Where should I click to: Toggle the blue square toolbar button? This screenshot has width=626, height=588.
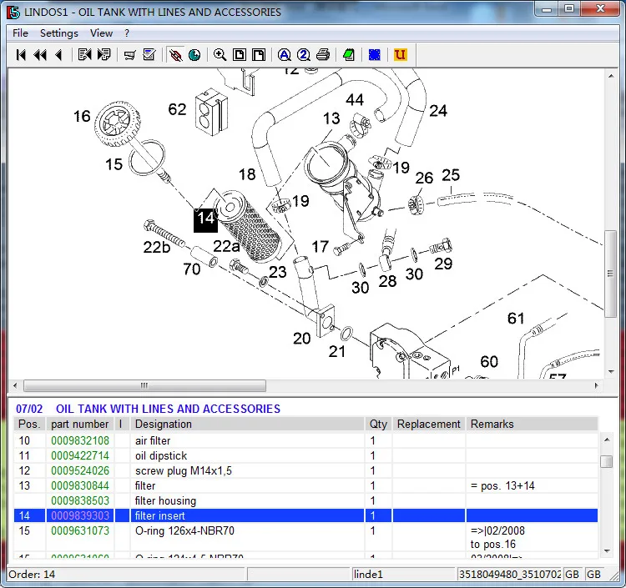(x=375, y=55)
